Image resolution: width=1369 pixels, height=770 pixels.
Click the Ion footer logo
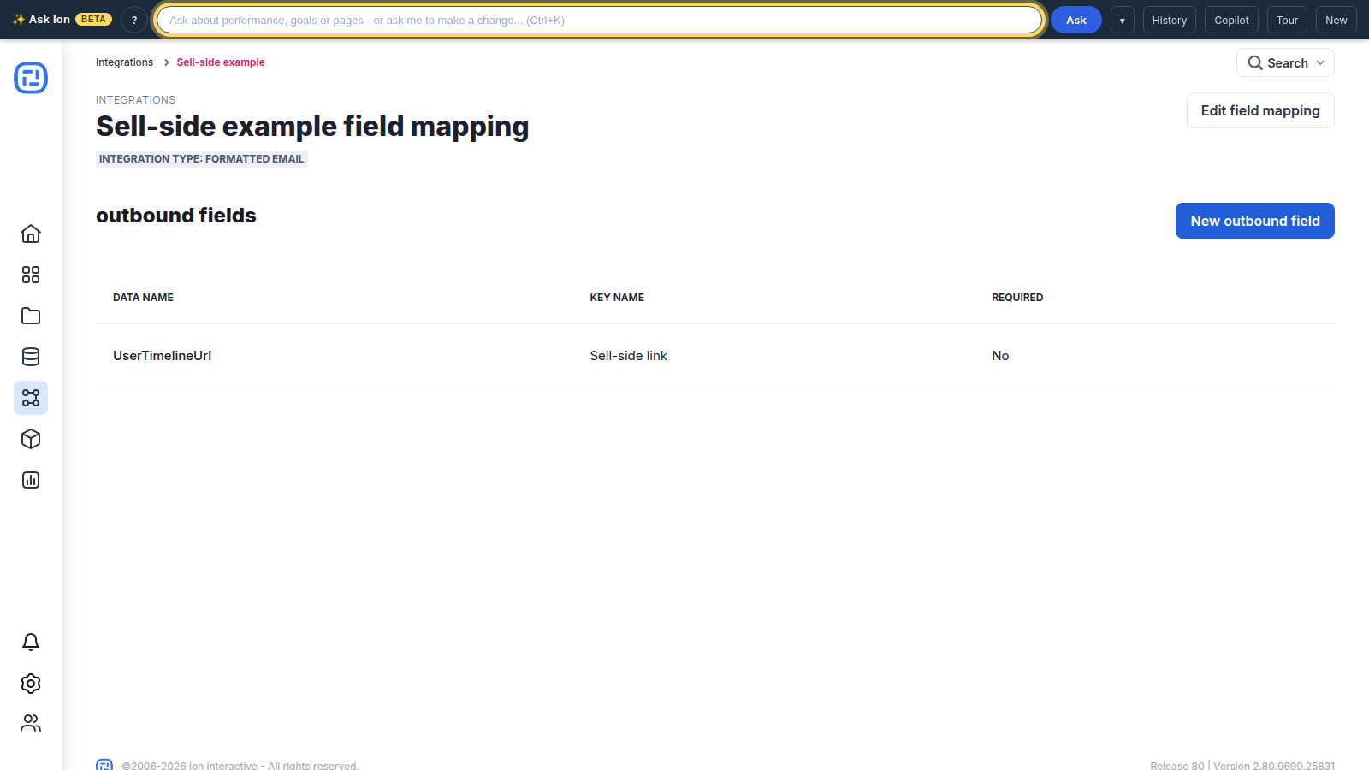(x=104, y=765)
